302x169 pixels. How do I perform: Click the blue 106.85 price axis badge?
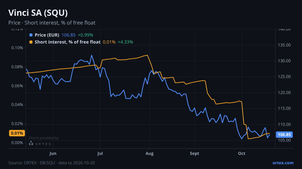[284, 135]
